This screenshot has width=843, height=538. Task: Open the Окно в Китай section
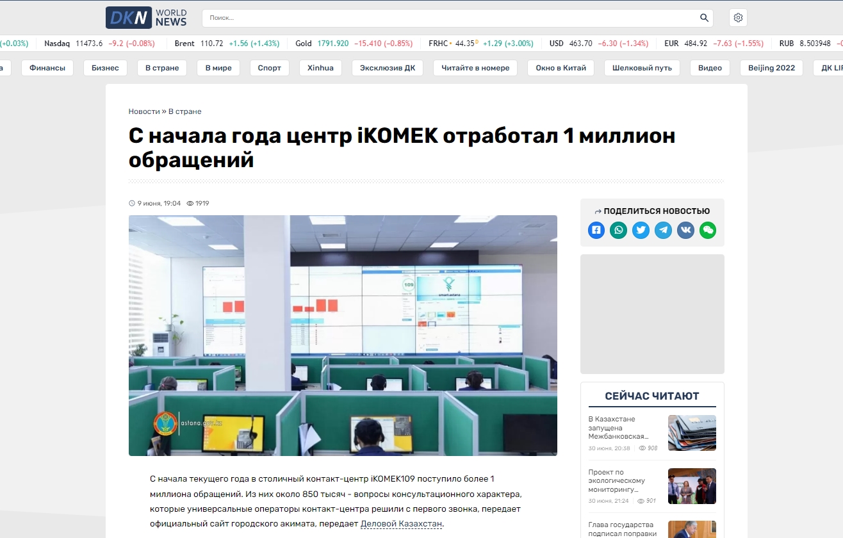point(561,68)
